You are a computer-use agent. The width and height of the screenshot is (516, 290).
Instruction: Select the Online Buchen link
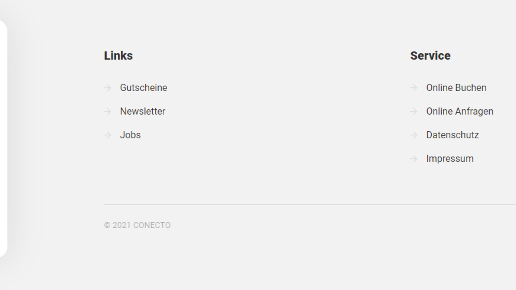coord(456,88)
